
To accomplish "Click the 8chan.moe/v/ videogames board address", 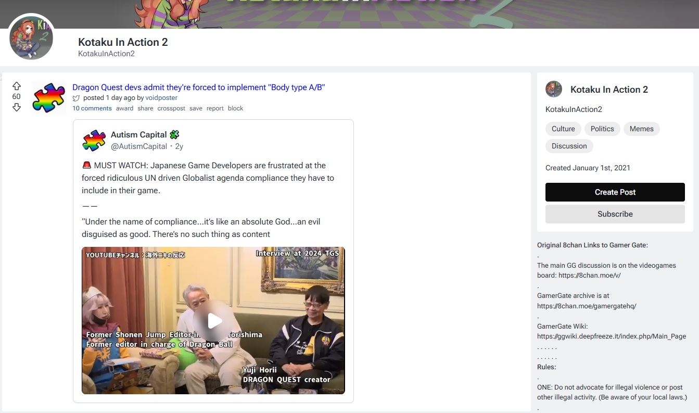I will tap(590, 276).
